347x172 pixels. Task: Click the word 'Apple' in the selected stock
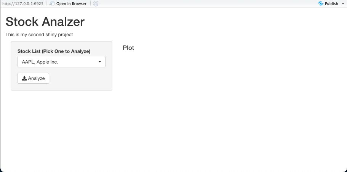point(43,62)
